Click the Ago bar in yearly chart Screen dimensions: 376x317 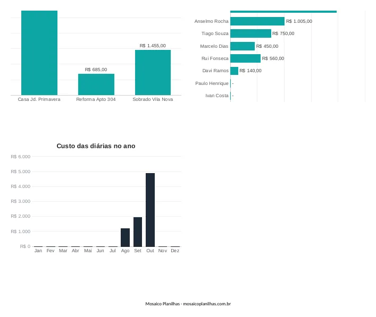tap(125, 237)
